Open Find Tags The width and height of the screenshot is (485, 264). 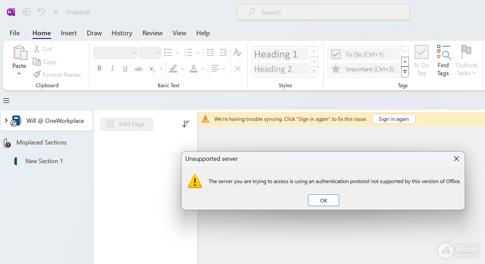coord(443,61)
